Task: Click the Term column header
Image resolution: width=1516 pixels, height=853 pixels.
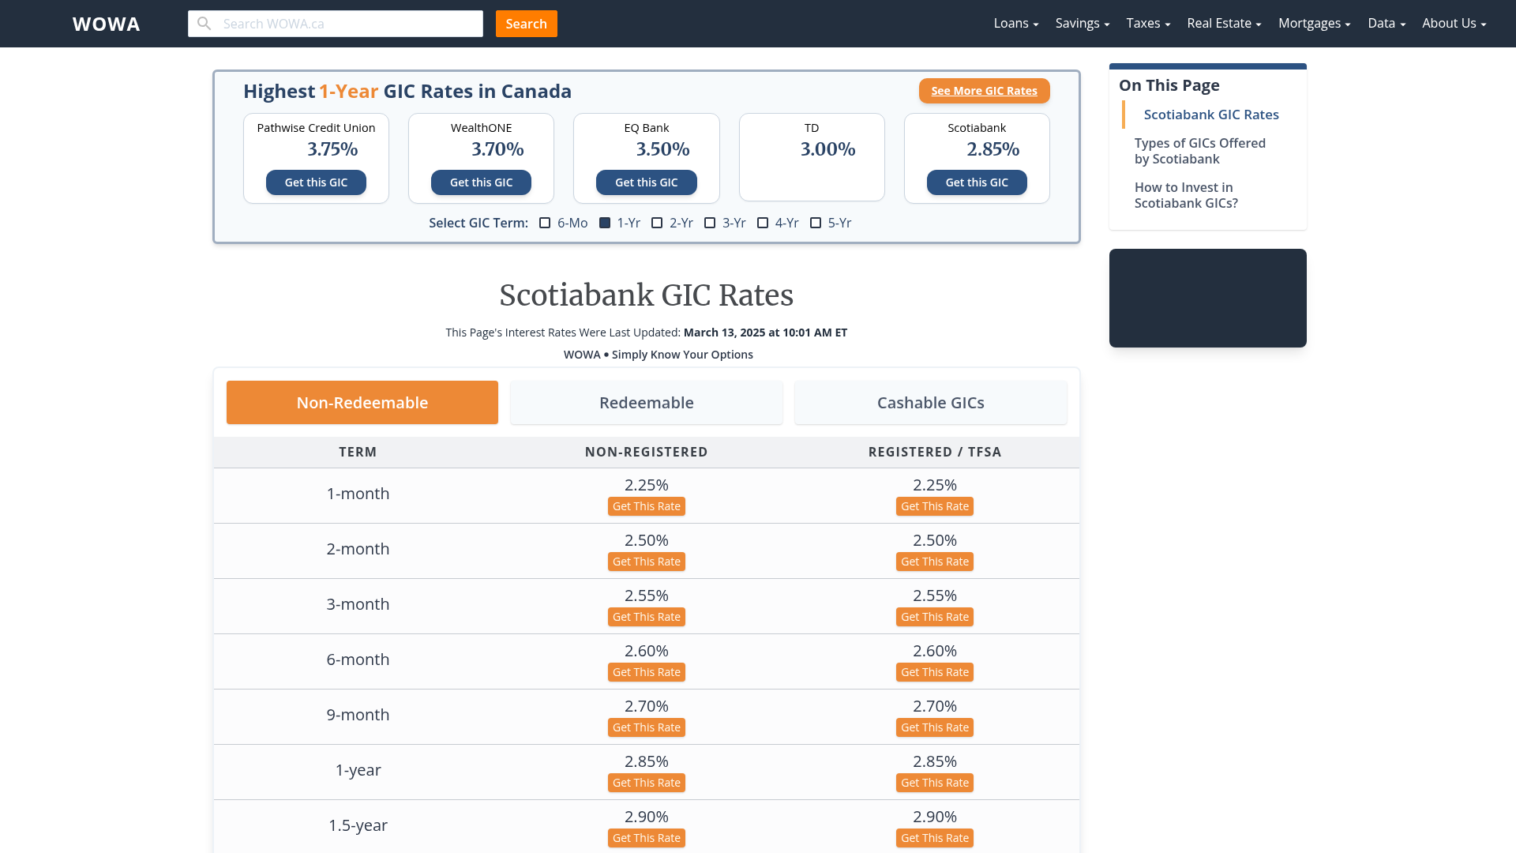Action: (358, 452)
